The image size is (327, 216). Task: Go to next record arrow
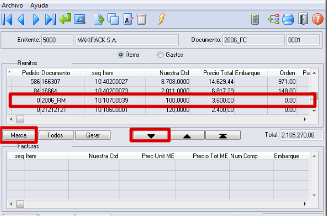(x=36, y=19)
